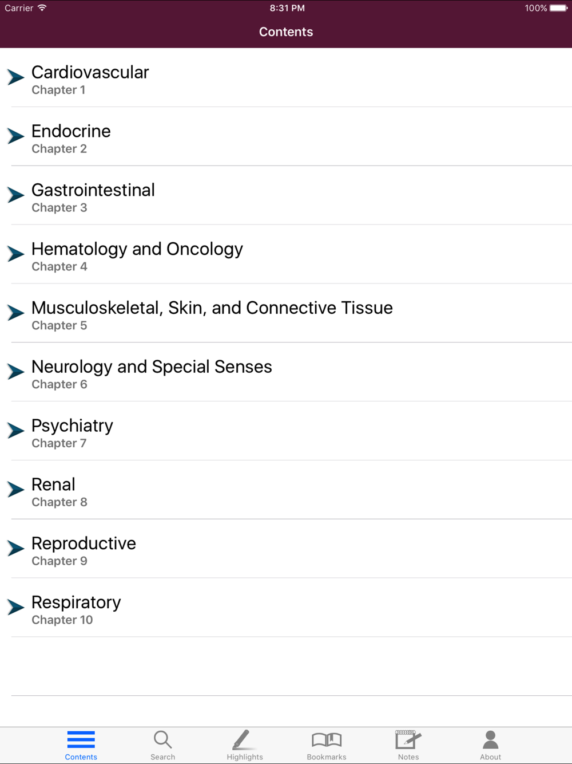Open the Search magnifier icon

pos(163,739)
